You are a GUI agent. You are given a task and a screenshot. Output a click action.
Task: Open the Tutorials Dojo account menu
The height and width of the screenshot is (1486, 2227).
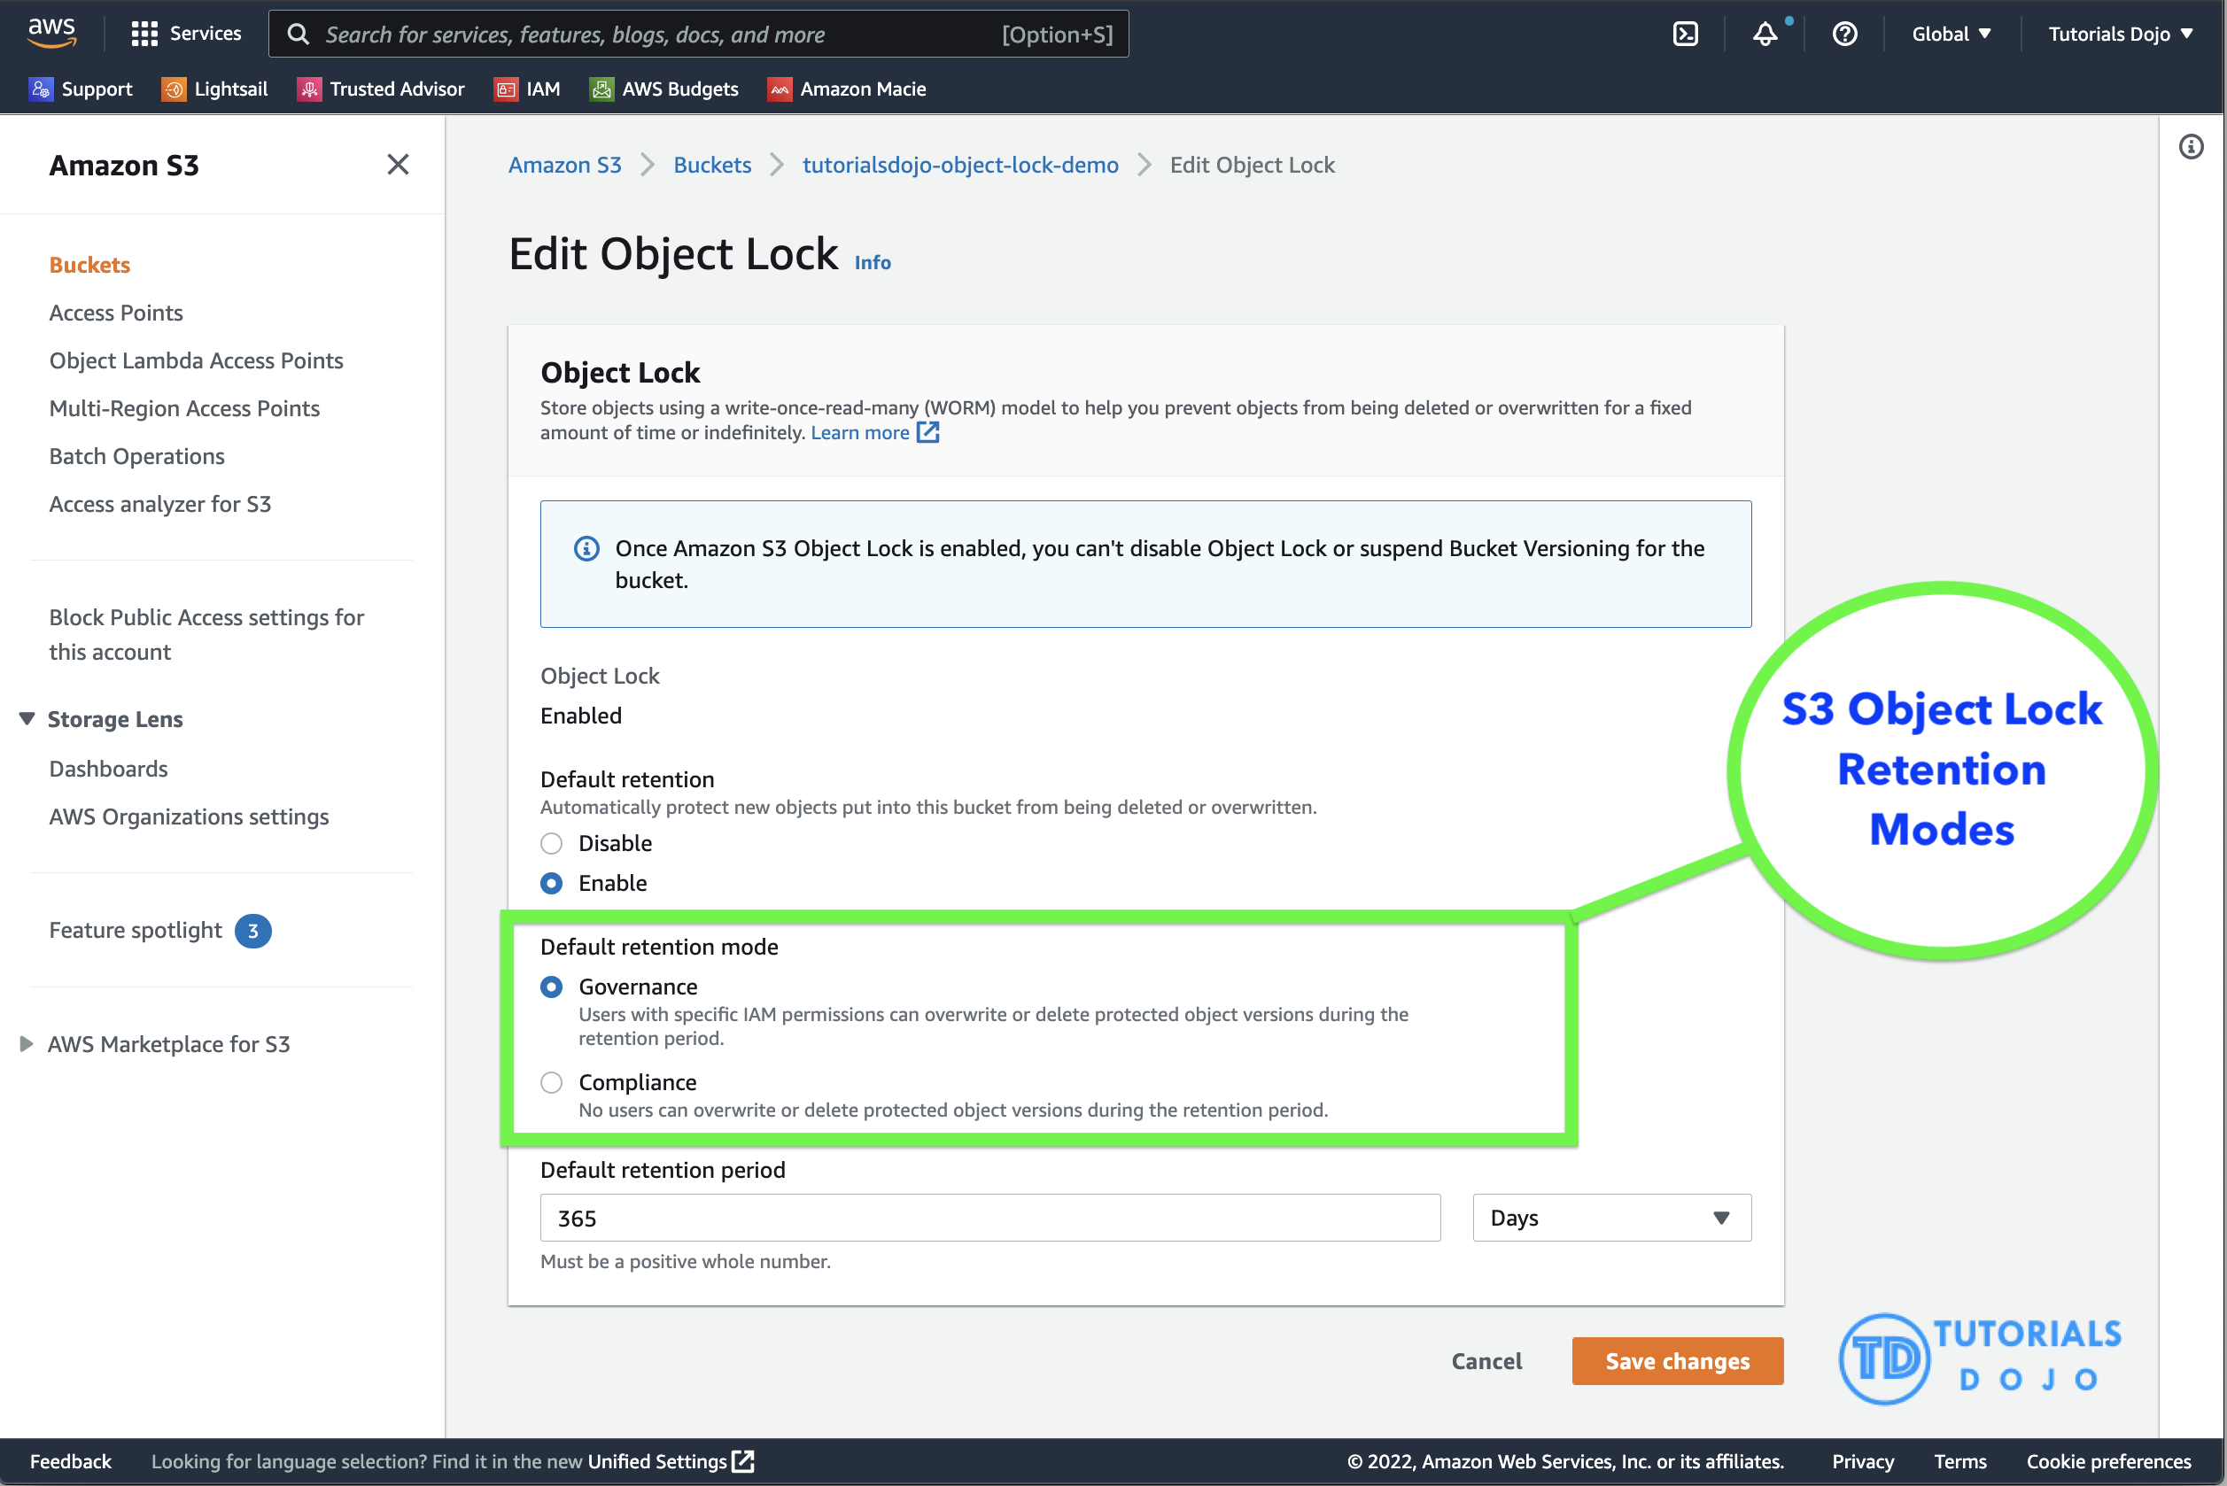coord(2120,35)
